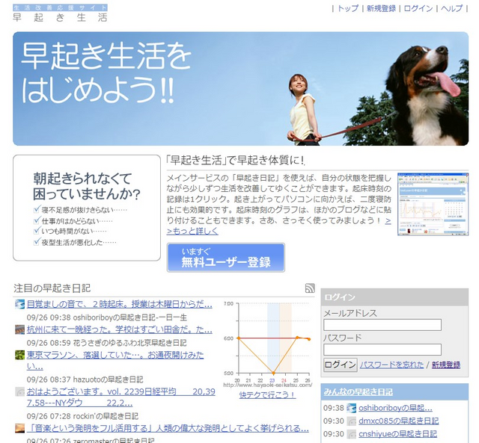479x443 pixels.
Task: Click avatar icon beside おはようございます entry
Action: [x=20, y=391]
